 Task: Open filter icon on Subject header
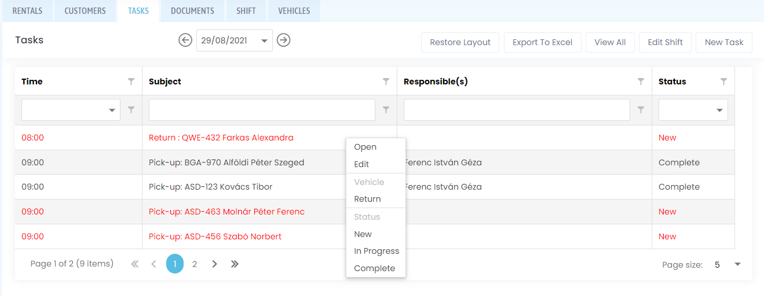386,82
